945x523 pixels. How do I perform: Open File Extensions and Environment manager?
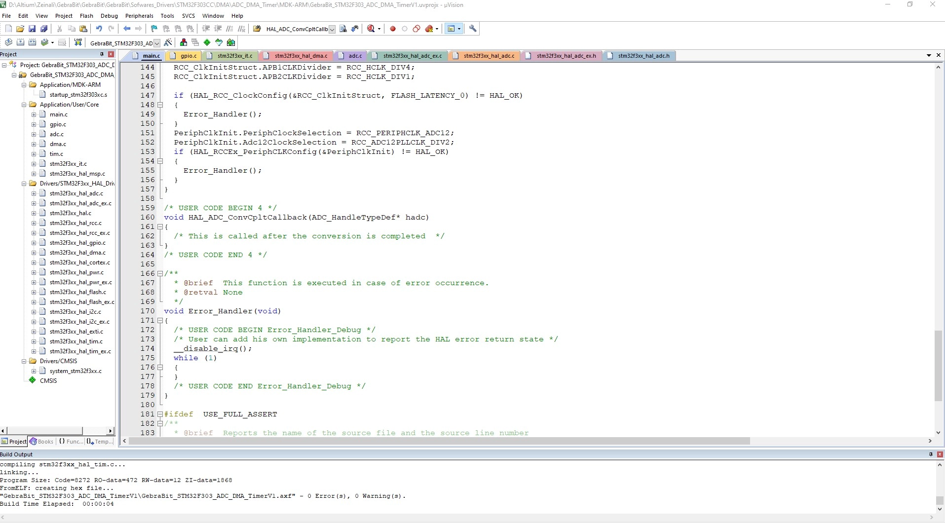pos(184,42)
